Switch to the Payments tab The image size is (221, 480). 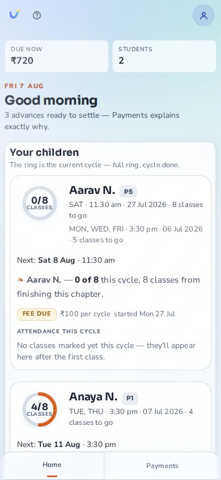(x=162, y=466)
